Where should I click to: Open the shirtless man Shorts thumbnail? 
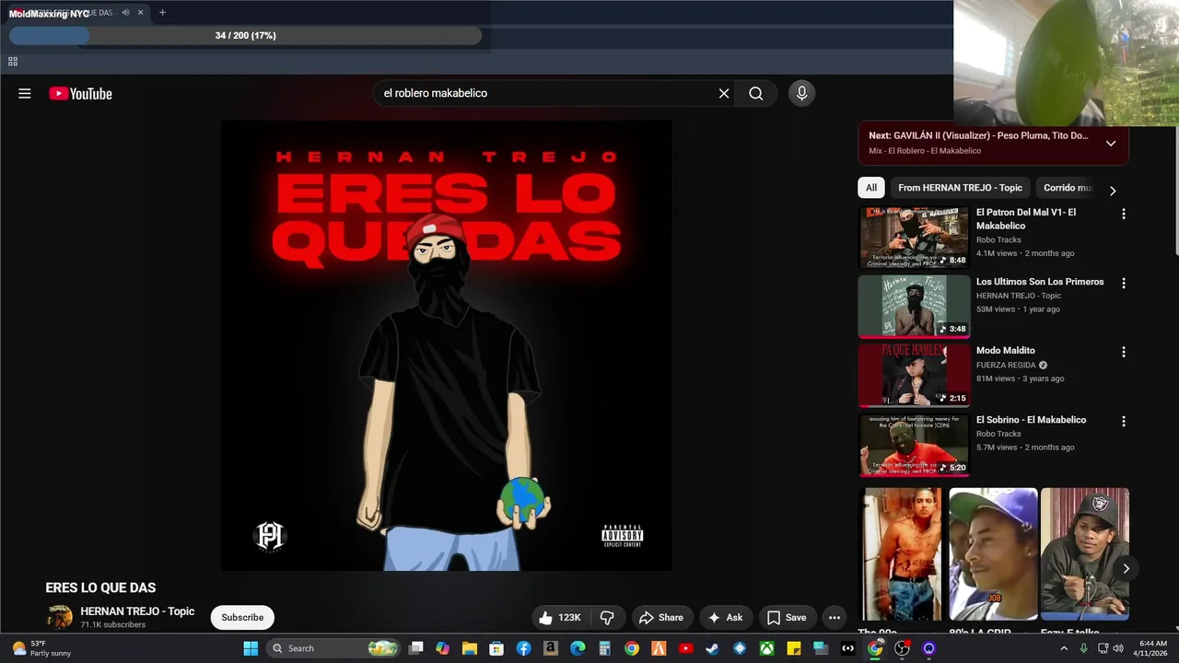tap(902, 554)
